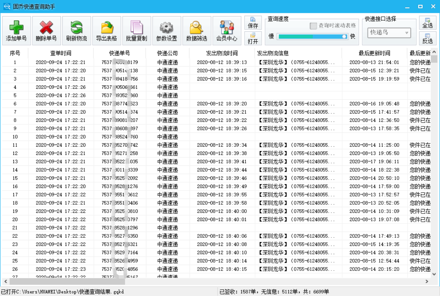Image resolution: width=440 pixels, height=296 pixels.
Task: Open the 会员中心 (Member Center)
Action: coord(226,30)
